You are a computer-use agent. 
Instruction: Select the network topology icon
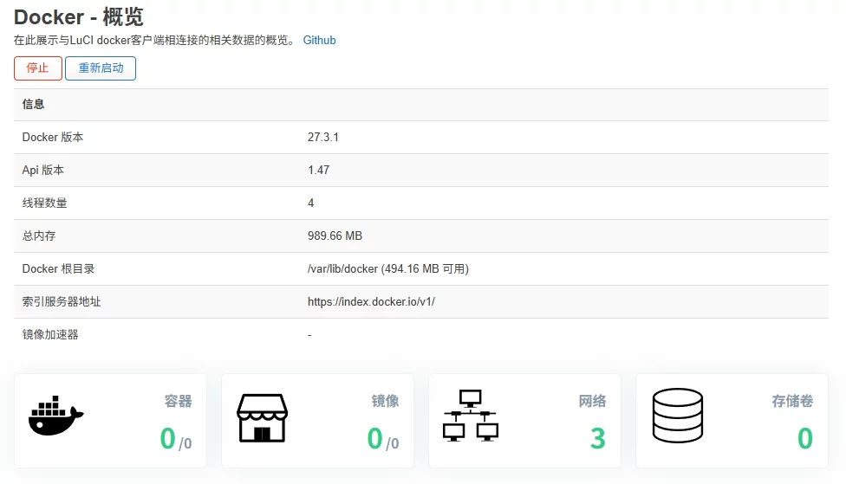coord(470,416)
